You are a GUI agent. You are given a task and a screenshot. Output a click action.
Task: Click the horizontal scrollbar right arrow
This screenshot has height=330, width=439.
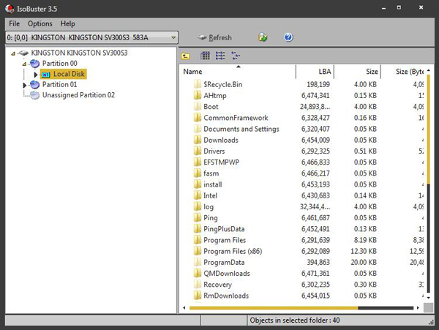pos(418,308)
